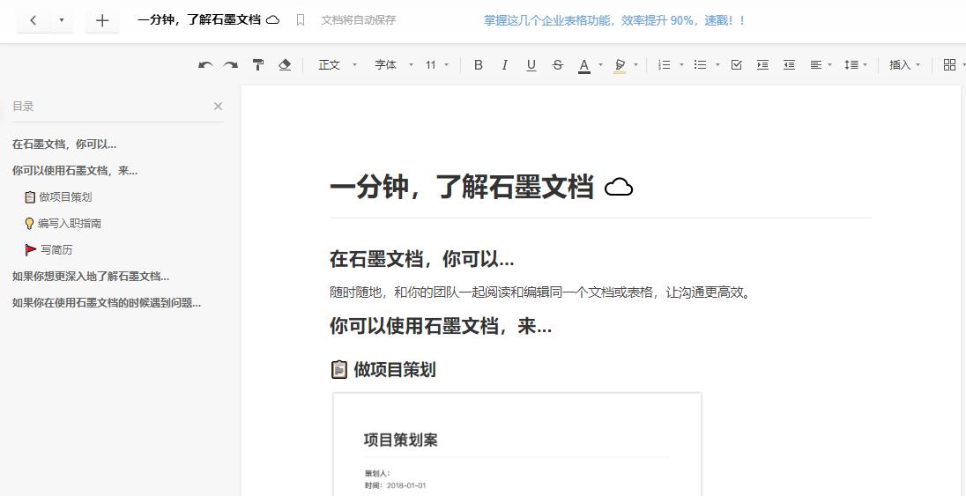The width and height of the screenshot is (966, 496).
Task: Go to 写简历 outline entry
Action: pos(56,250)
